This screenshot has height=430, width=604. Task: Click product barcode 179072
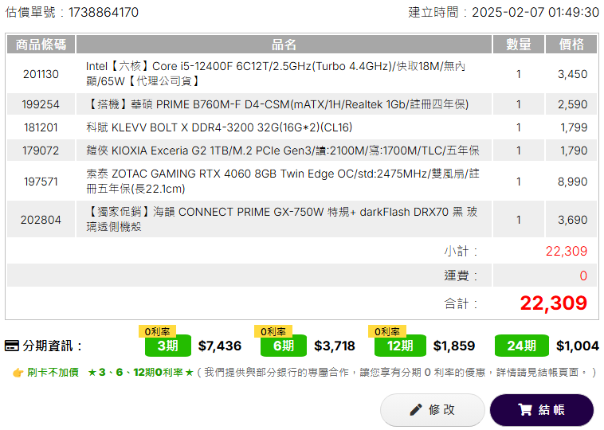click(41, 150)
